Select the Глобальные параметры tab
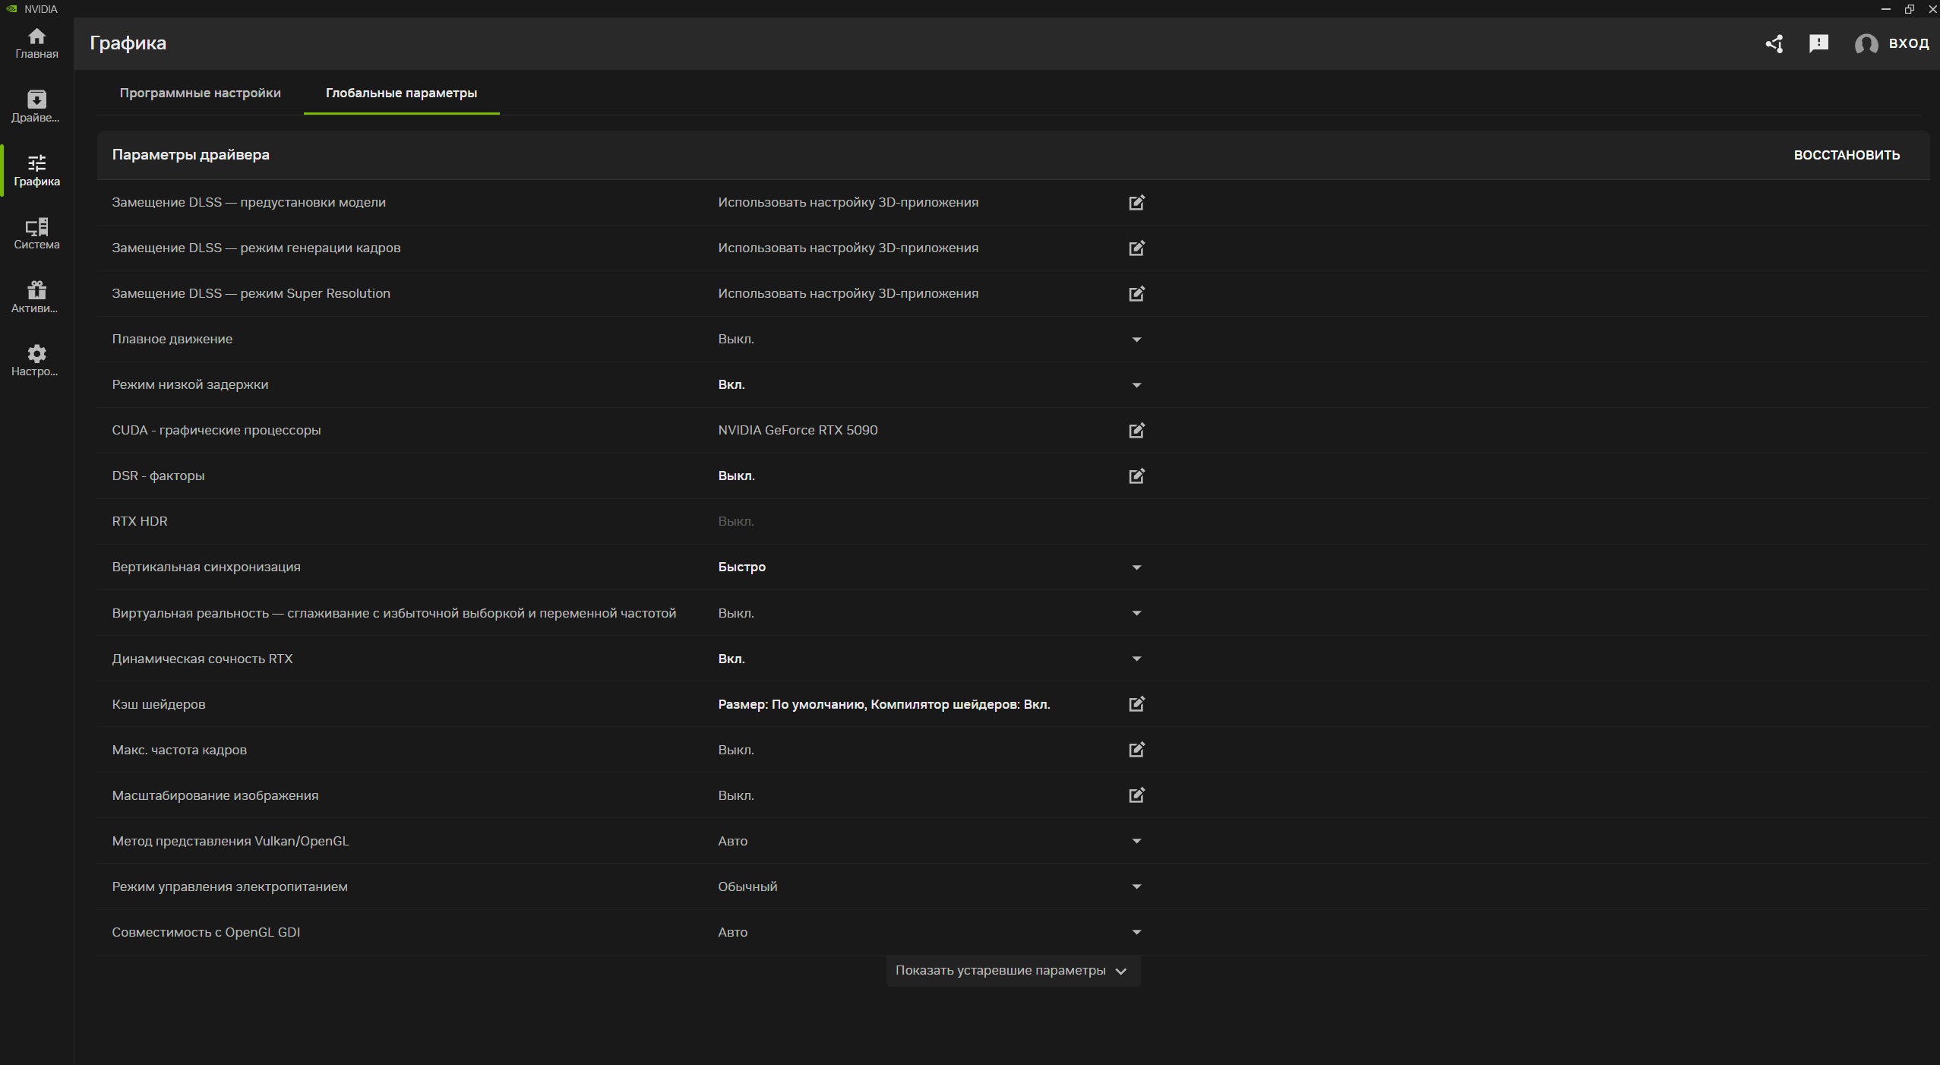The width and height of the screenshot is (1940, 1065). (x=401, y=93)
